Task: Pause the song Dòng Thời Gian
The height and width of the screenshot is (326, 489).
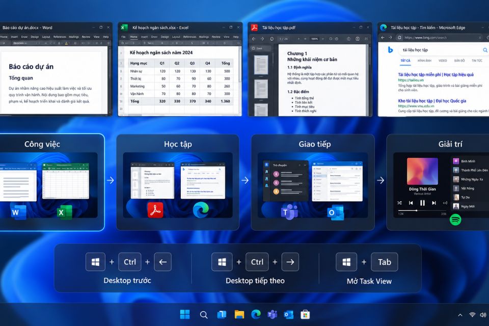Action: click(422, 203)
